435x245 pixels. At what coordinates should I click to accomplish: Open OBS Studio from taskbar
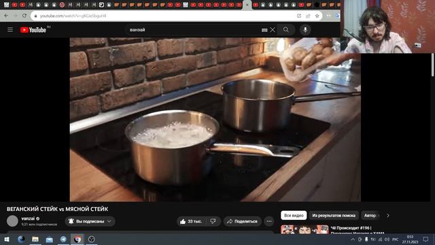(92, 239)
